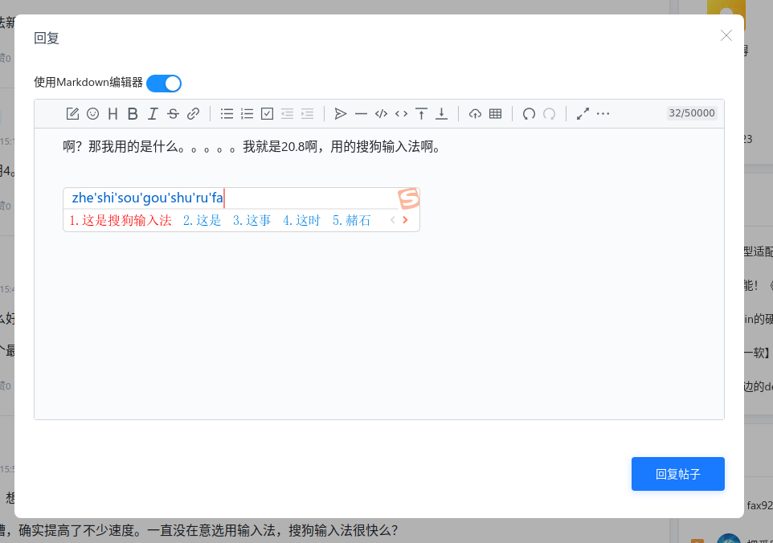
Task: Toggle italic formatting
Action: coord(153,114)
